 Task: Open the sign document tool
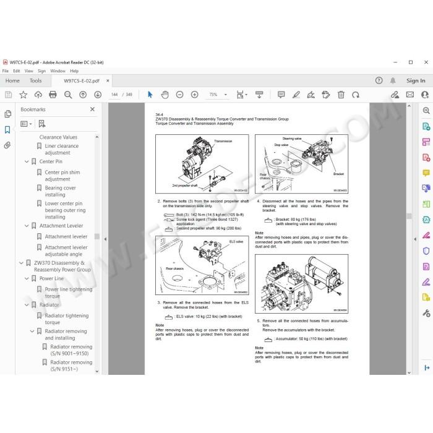pyautogui.click(x=311, y=95)
